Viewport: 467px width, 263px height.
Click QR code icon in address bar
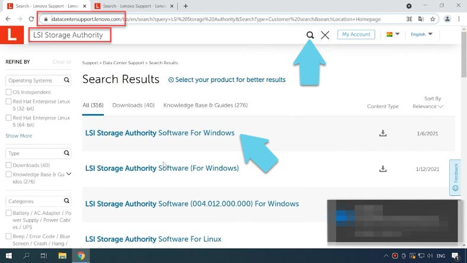coord(410,19)
